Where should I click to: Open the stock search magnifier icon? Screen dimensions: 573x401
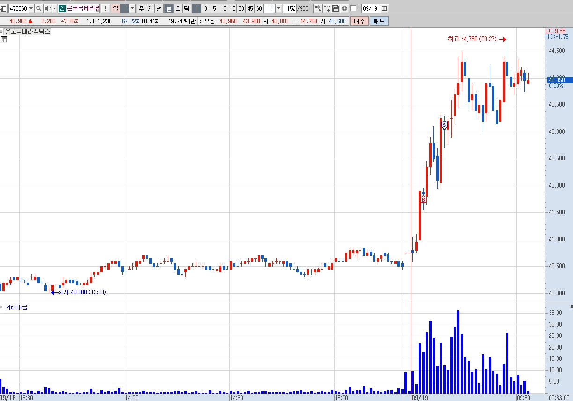(x=39, y=8)
